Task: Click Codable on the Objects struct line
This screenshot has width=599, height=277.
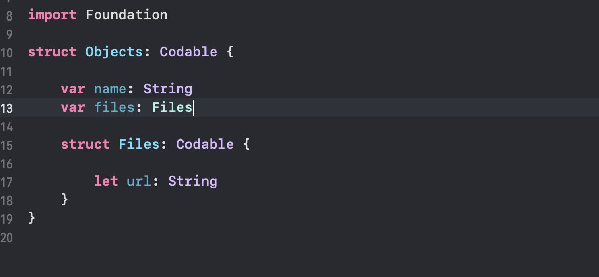Action: pyautogui.click(x=188, y=52)
